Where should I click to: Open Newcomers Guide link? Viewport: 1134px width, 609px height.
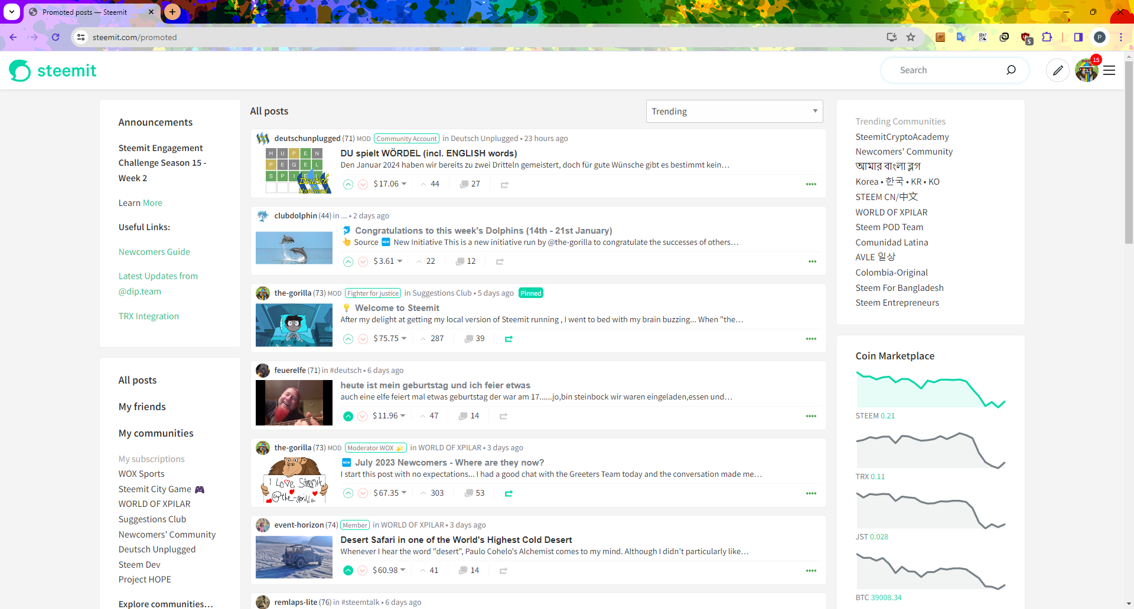(154, 252)
